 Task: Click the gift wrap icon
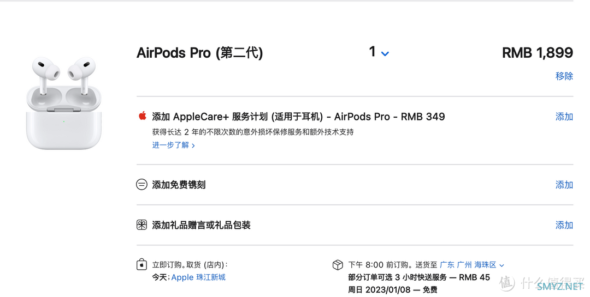tap(141, 225)
